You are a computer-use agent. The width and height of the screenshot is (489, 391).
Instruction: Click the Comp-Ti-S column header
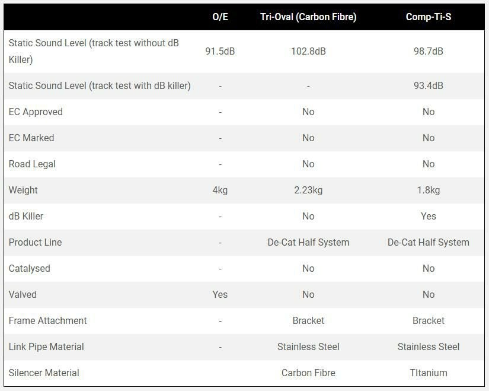point(428,17)
